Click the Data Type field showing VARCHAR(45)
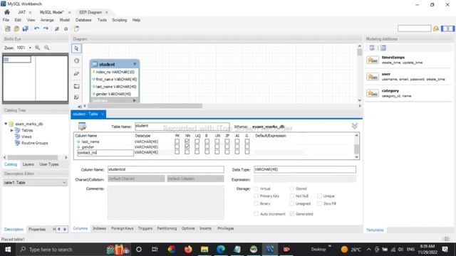Screen dimensions: 456x256 click(305, 169)
